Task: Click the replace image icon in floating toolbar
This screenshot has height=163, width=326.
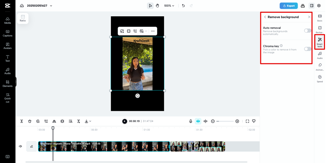Action: [x=122, y=31]
